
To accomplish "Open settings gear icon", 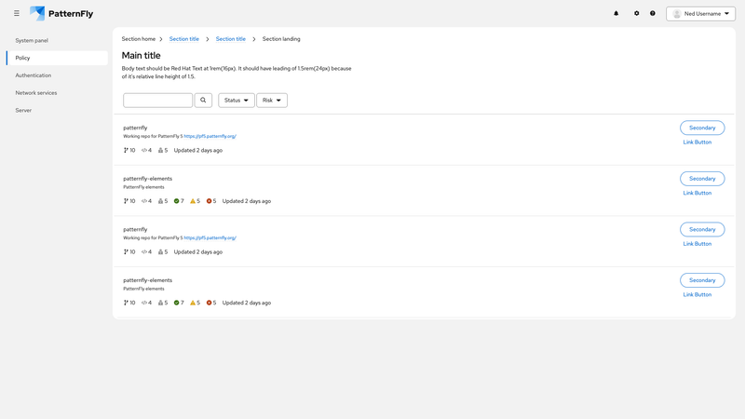I will pos(637,13).
